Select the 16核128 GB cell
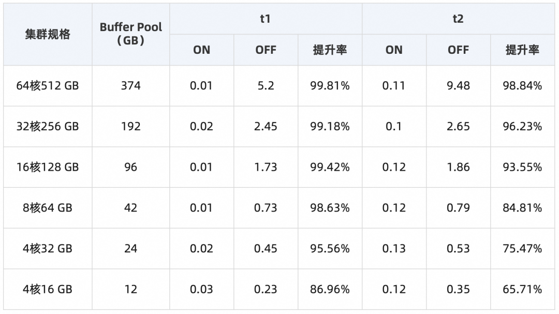 [48, 167]
